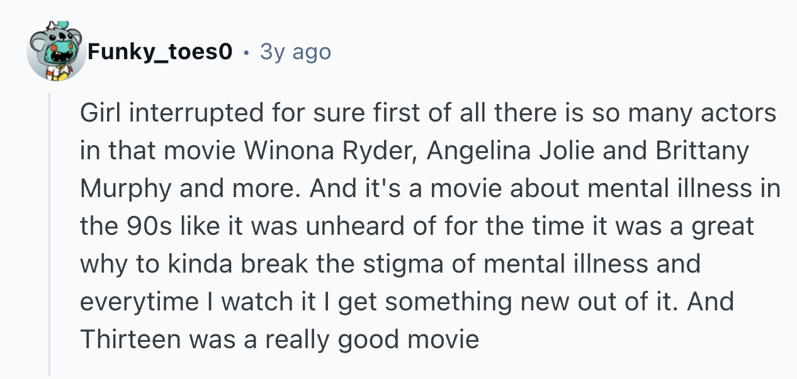Screen dimensions: 797x379
Task: Click the phrase 'really good movie'
Action: [371, 340]
